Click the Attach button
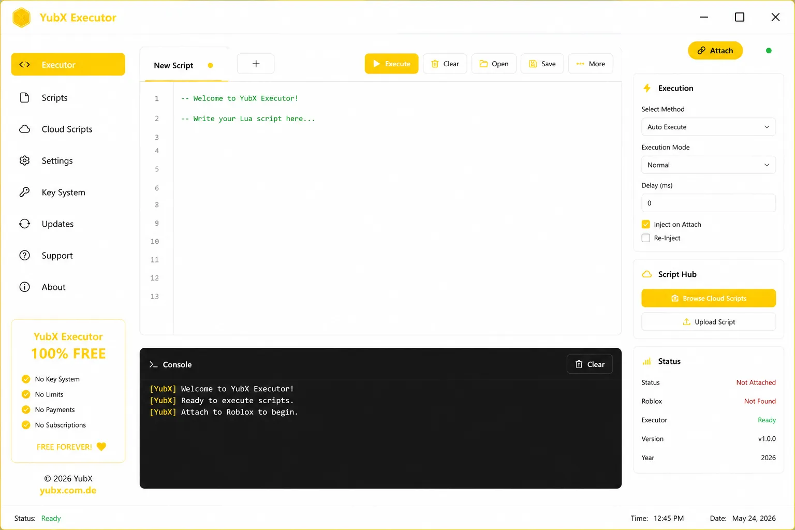The width and height of the screenshot is (795, 530). pyautogui.click(x=715, y=51)
